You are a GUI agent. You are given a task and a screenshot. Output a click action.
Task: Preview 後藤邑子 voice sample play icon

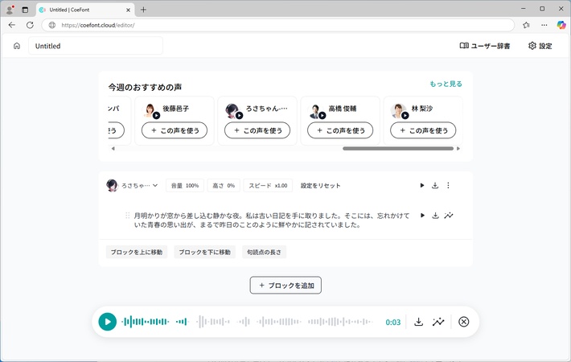click(x=156, y=116)
